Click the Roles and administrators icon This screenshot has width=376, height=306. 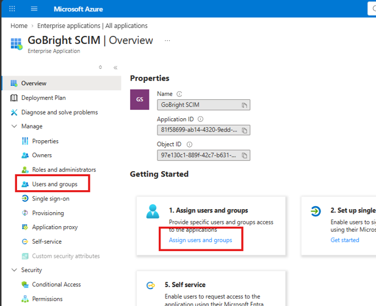(x=25, y=169)
